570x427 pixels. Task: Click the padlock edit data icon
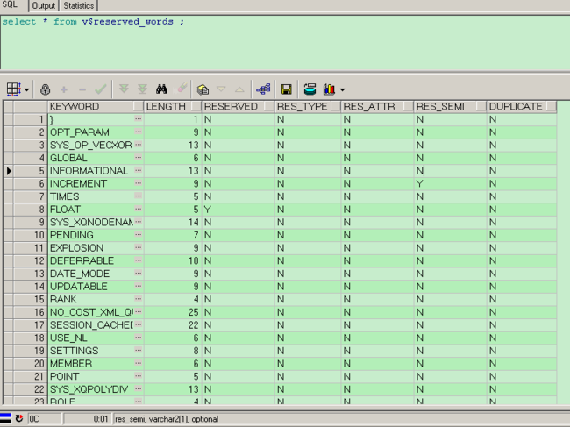[45, 89]
